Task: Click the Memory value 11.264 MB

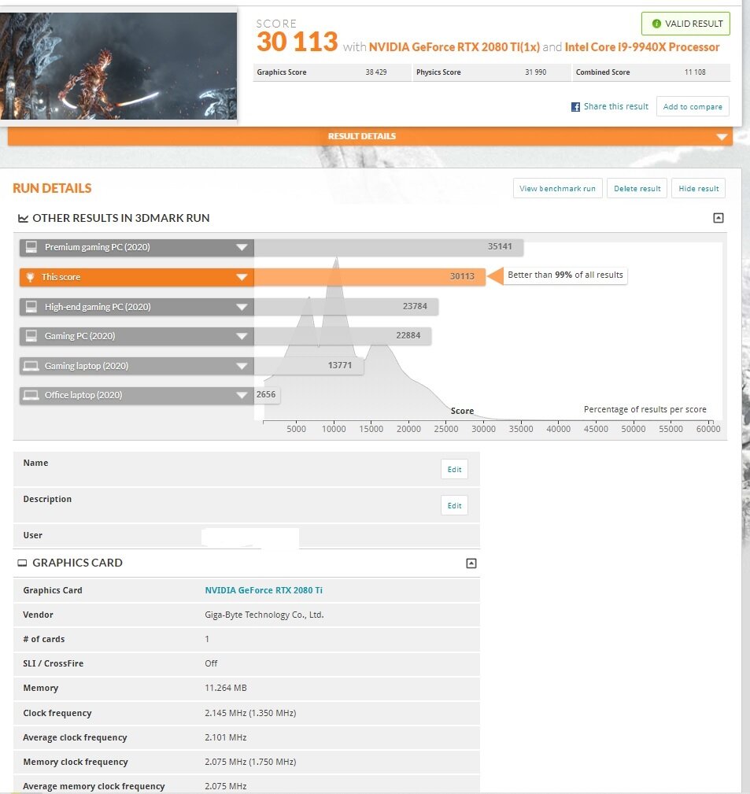Action: click(x=225, y=689)
